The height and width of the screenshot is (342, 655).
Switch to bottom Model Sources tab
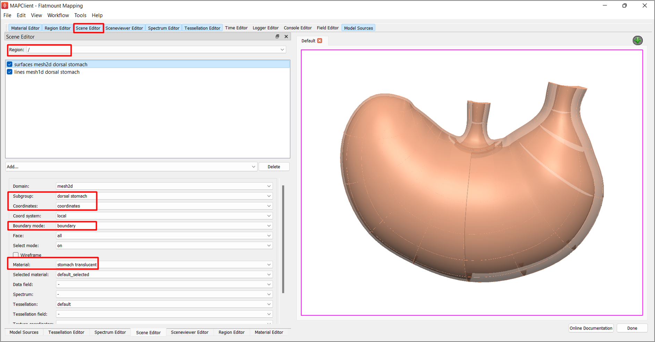[24, 332]
